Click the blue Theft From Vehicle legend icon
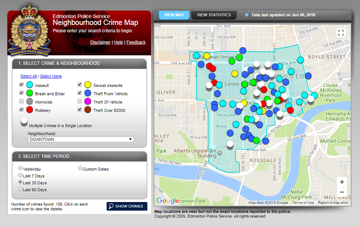This screenshot has width=360, height=227. pyautogui.click(x=87, y=93)
